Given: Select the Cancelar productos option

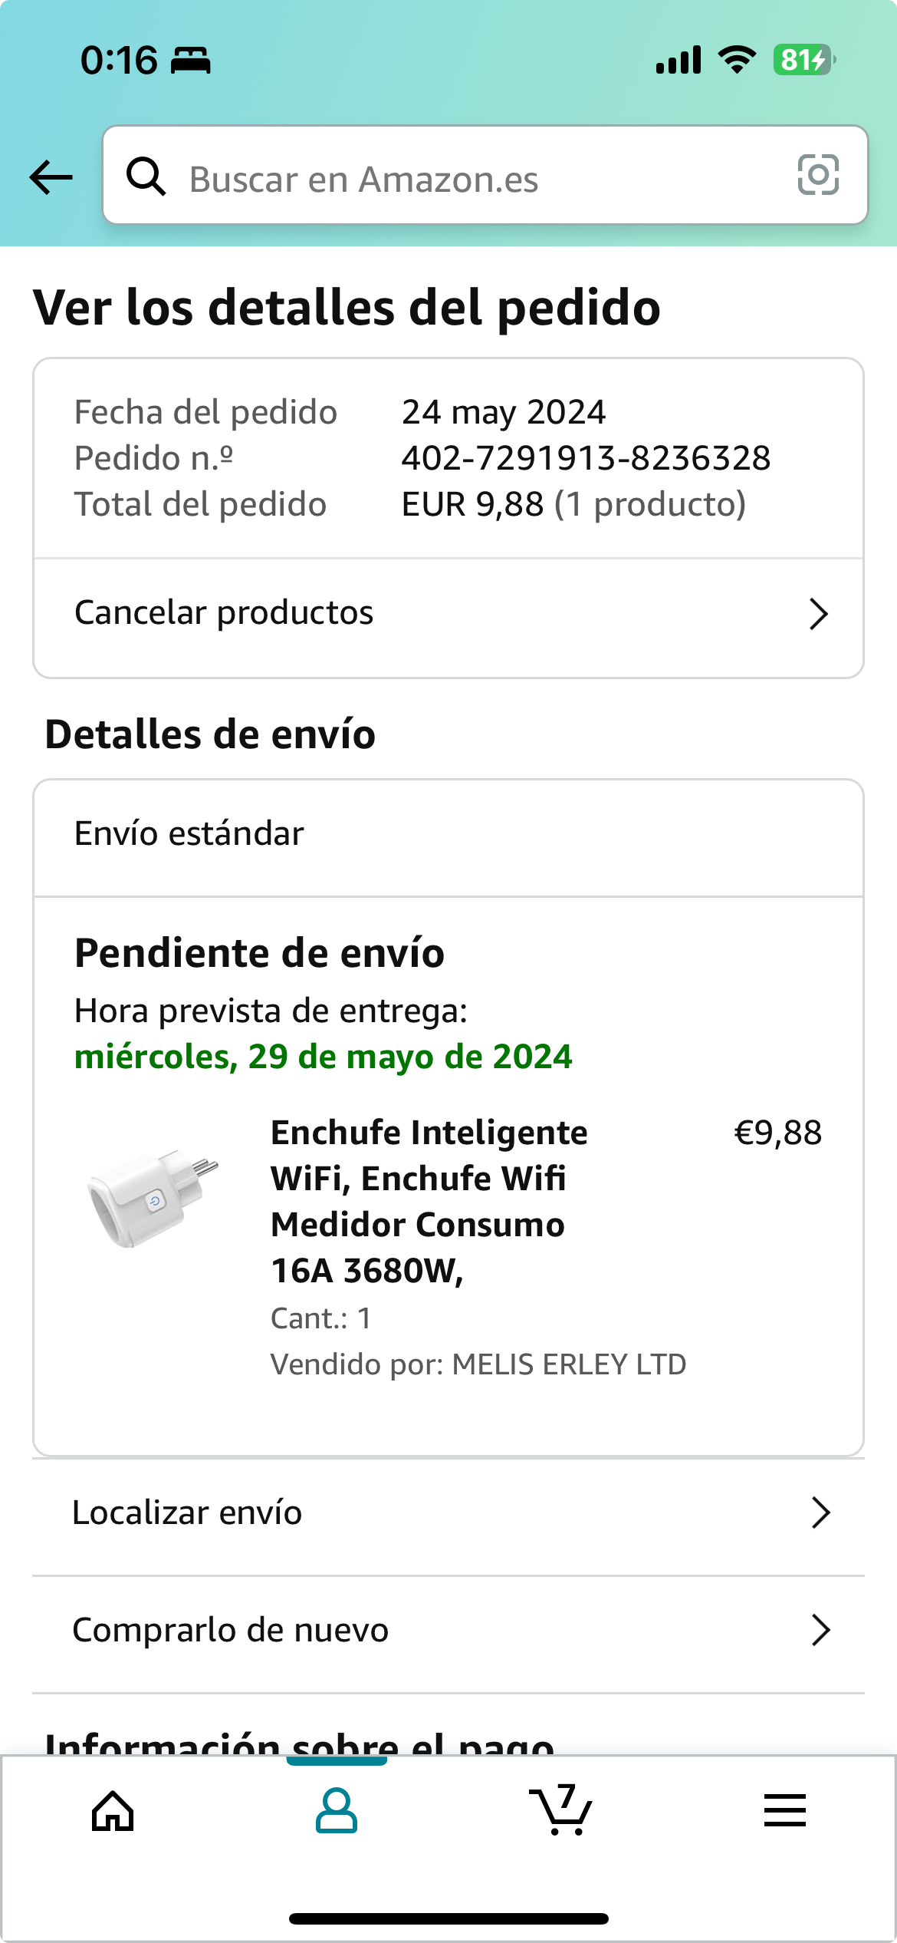Looking at the screenshot, I should coord(224,613).
